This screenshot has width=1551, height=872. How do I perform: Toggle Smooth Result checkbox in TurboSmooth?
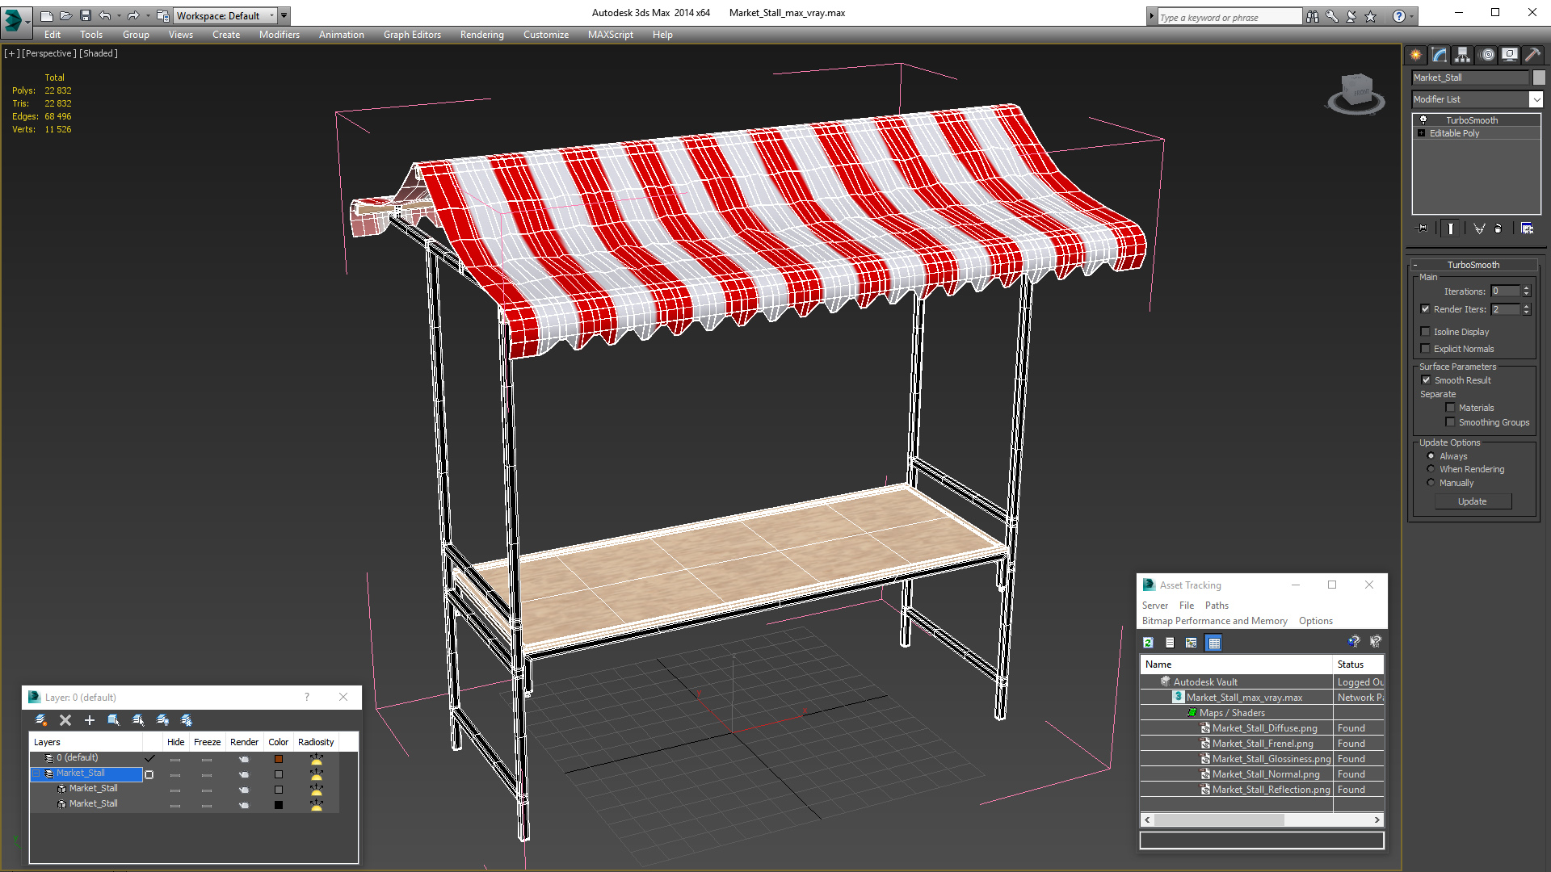point(1425,380)
